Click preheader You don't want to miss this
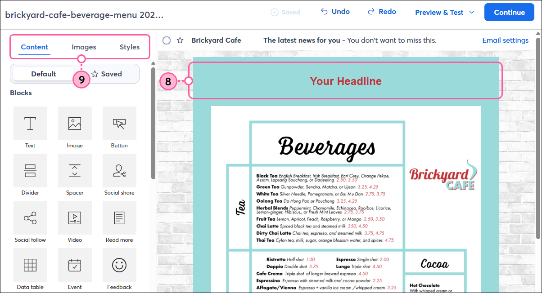Screen dimensions: 542x293 [x=391, y=40]
